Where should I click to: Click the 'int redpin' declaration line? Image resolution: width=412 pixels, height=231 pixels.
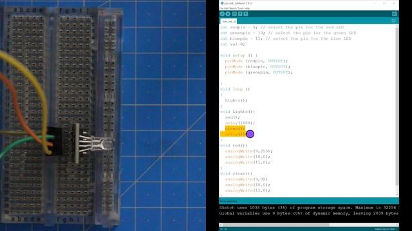282,27
